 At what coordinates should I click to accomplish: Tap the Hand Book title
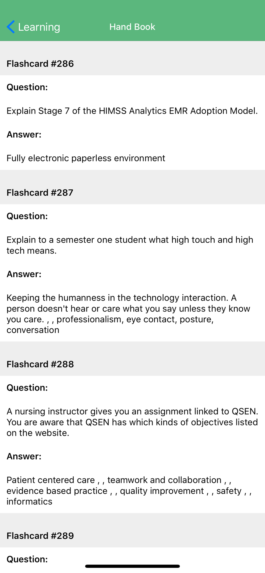tap(132, 27)
